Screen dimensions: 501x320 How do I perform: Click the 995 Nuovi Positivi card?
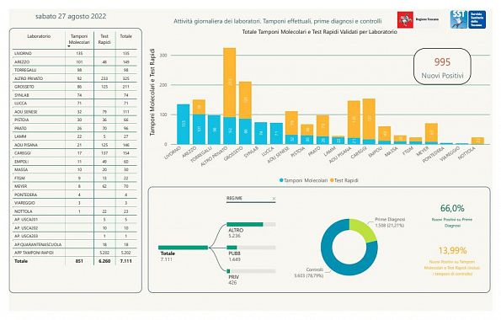click(442, 67)
